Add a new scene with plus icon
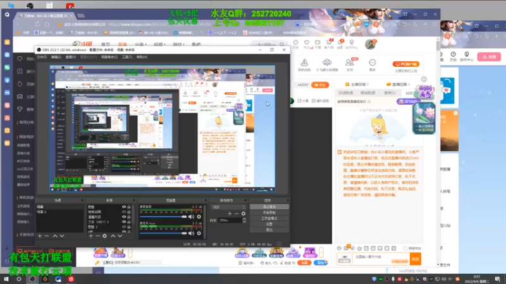506x284 pixels. coord(40,236)
